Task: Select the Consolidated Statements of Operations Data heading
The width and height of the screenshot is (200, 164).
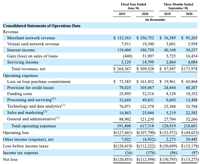Action: 42,26
